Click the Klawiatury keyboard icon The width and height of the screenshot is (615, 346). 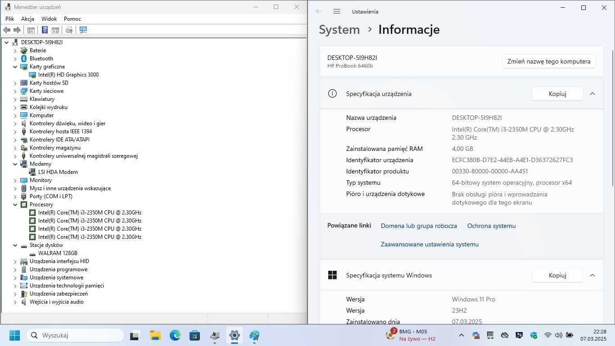point(24,99)
